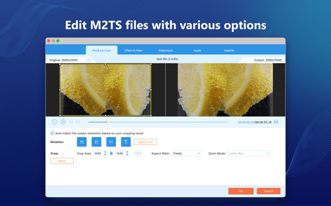Increase crop height with up arrow
This screenshot has width=331, height=206.
(127, 152)
